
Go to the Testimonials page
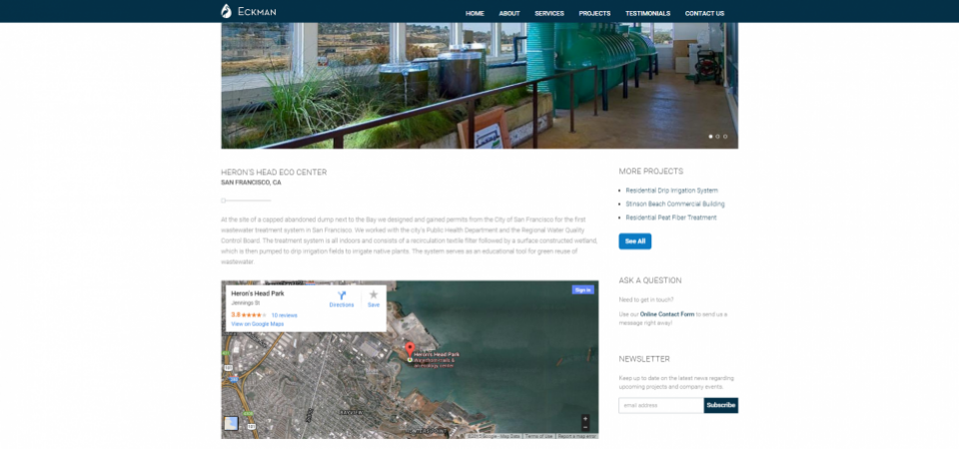coord(647,13)
